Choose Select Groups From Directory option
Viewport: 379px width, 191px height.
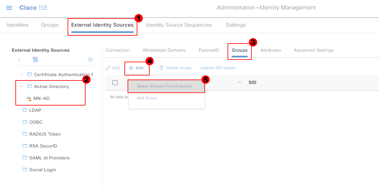tap(167, 86)
